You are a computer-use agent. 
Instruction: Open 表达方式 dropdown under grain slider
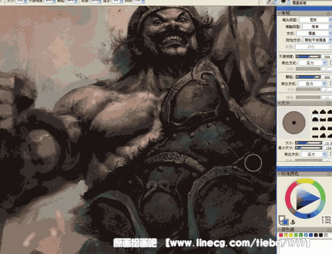312,83
